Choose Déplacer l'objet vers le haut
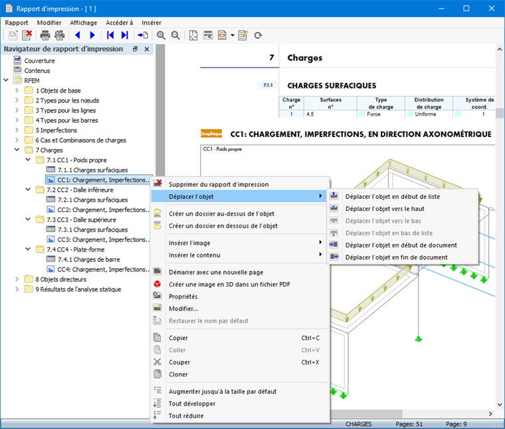 point(403,209)
